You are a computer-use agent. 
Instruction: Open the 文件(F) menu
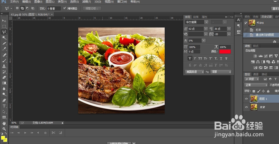point(14,2)
